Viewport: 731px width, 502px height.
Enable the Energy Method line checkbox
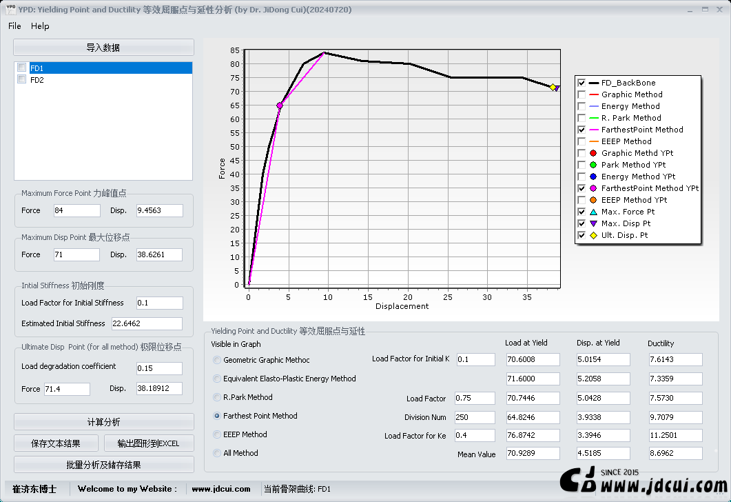581,106
